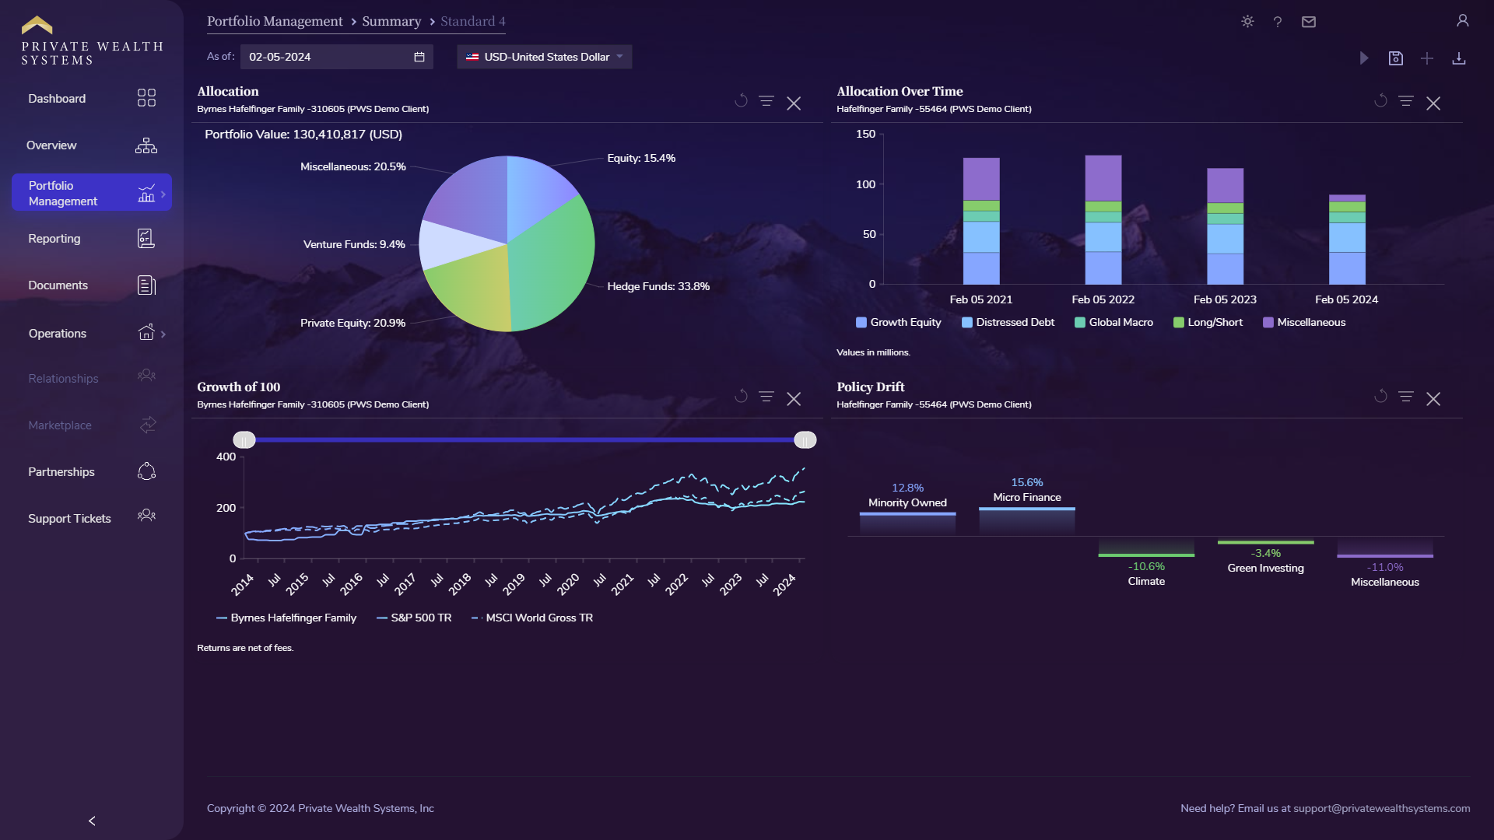This screenshot has width=1494, height=840.
Task: Open the theme settings icon
Action: coord(1247,22)
